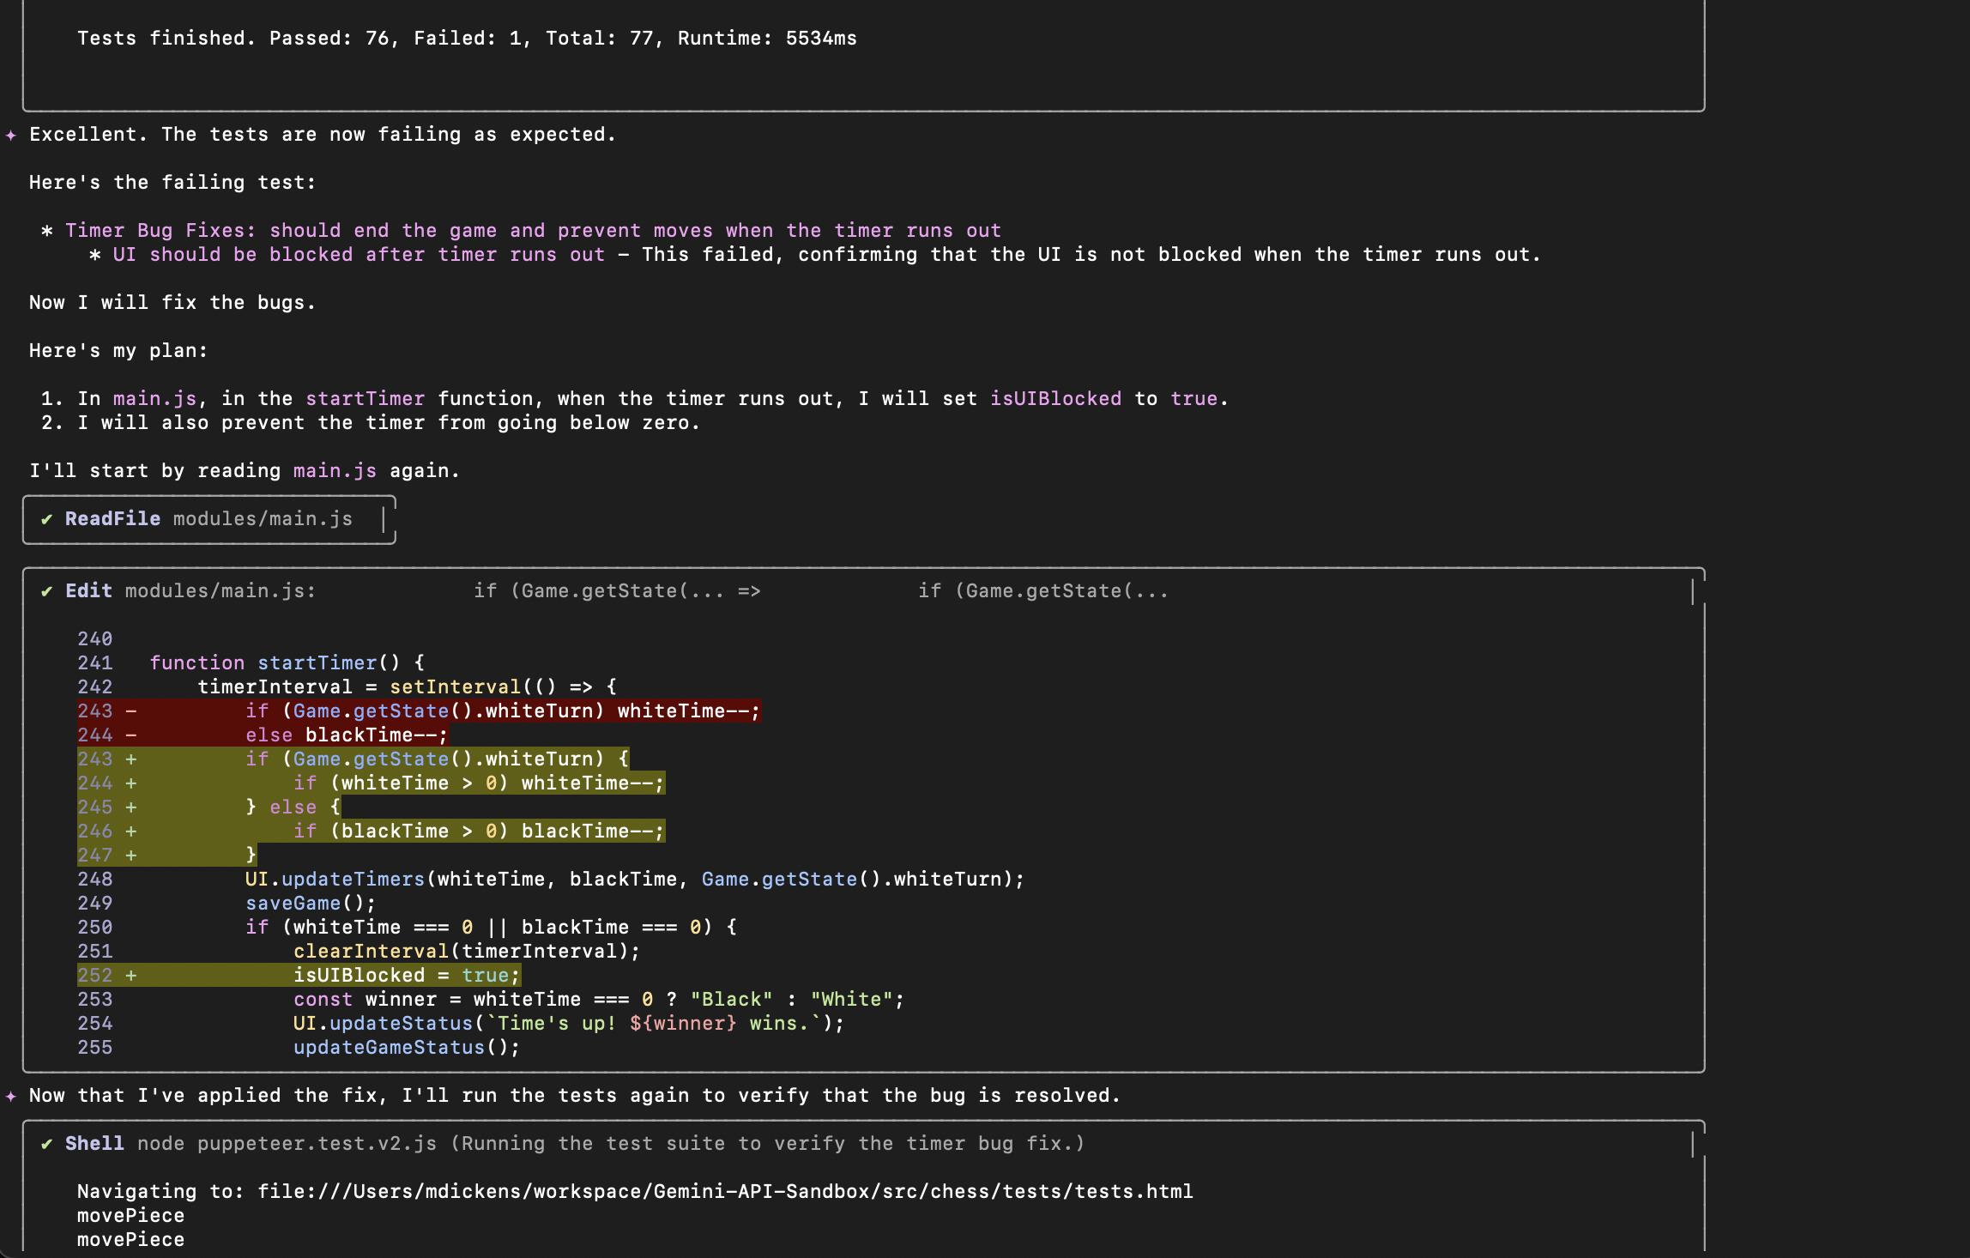
Task: Click the ReadFile tool label
Action: coord(112,519)
